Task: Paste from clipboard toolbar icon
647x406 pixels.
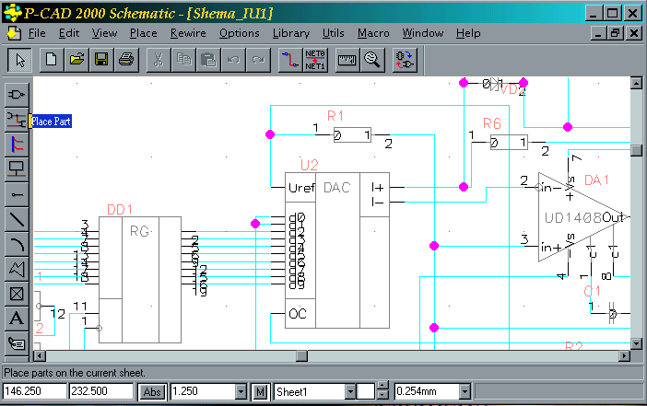Action: click(208, 60)
